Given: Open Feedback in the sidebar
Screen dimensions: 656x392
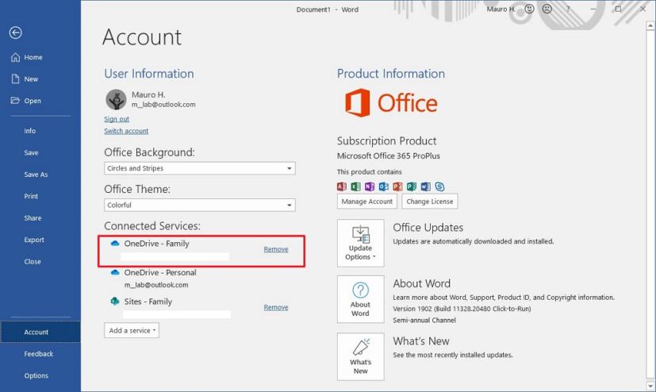Looking at the screenshot, I should [x=40, y=354].
